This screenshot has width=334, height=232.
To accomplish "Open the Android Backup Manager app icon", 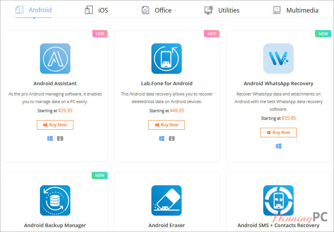I will (x=55, y=200).
